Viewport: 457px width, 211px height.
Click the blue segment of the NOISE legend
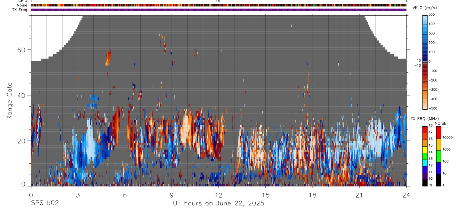coord(439,168)
